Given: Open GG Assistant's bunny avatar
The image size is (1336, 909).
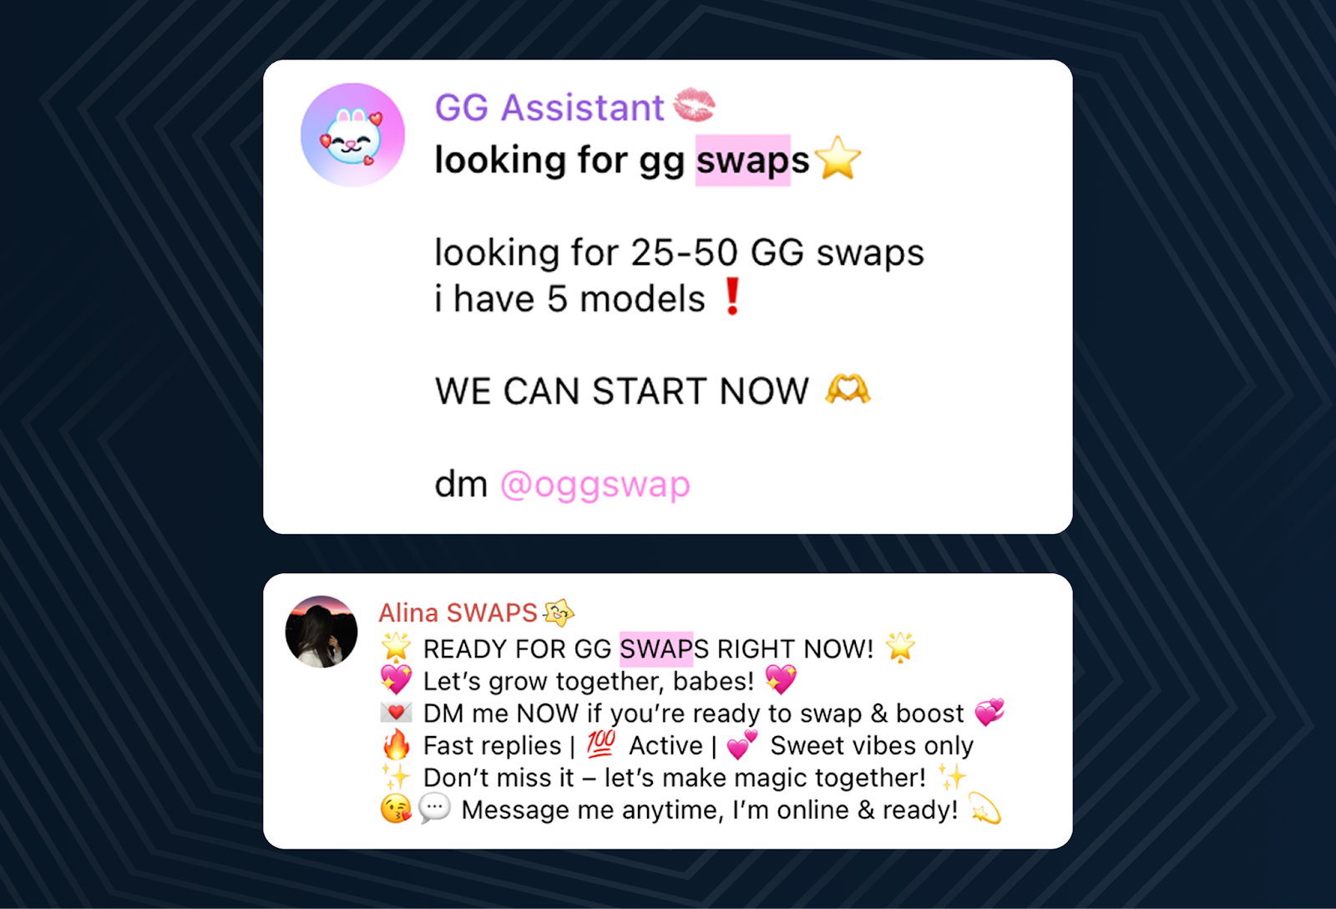Looking at the screenshot, I should click(352, 135).
